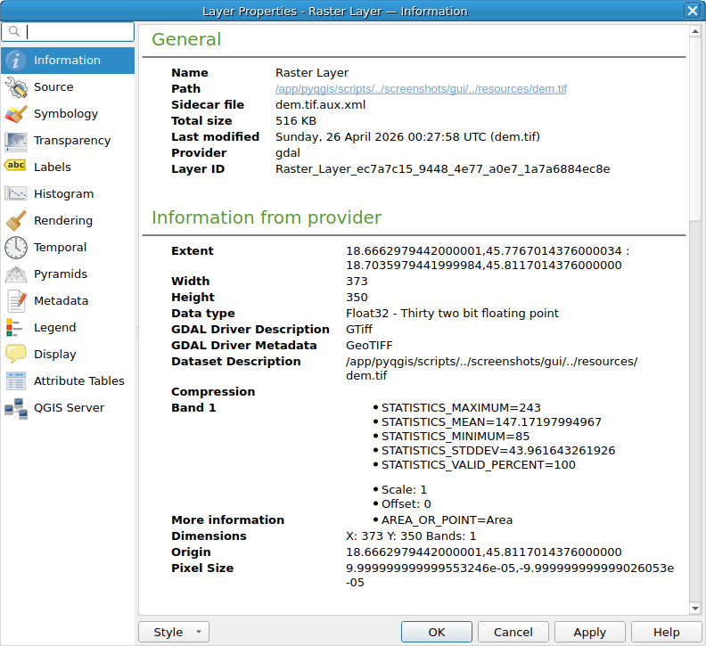Click the Apply button
706x646 pixels.
point(589,632)
